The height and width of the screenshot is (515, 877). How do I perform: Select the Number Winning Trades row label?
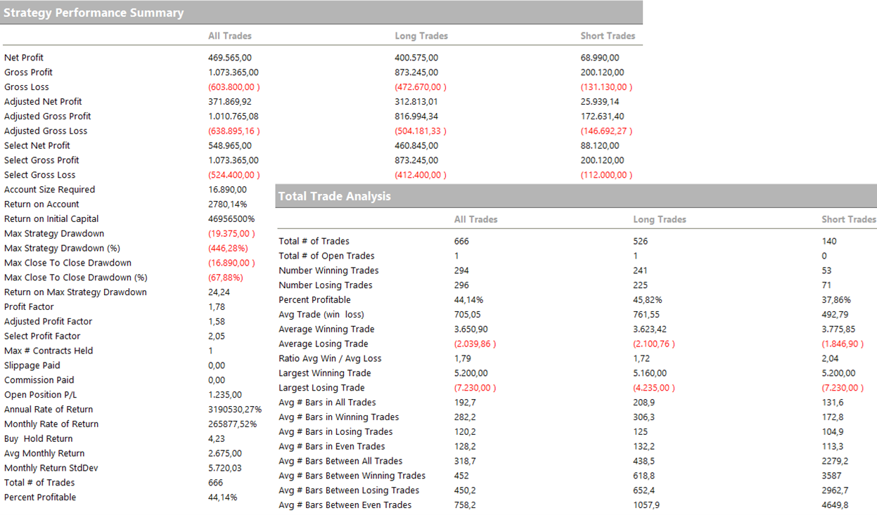tap(328, 270)
